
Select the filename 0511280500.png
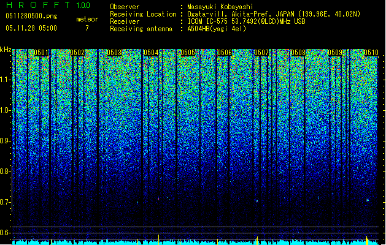coord(31,16)
